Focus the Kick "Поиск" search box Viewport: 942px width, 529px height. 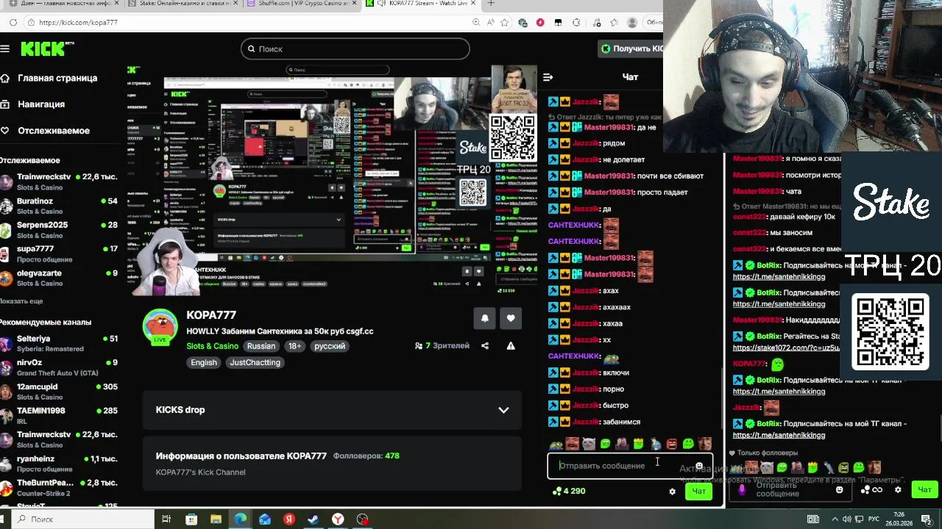pos(355,48)
